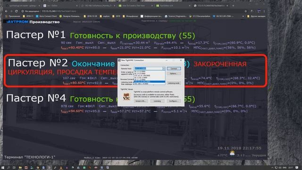This screenshot has width=302, height=170.
Task: Click the 'Терминал ТЕХНОЛОГИ-1' label
Action: [30, 157]
